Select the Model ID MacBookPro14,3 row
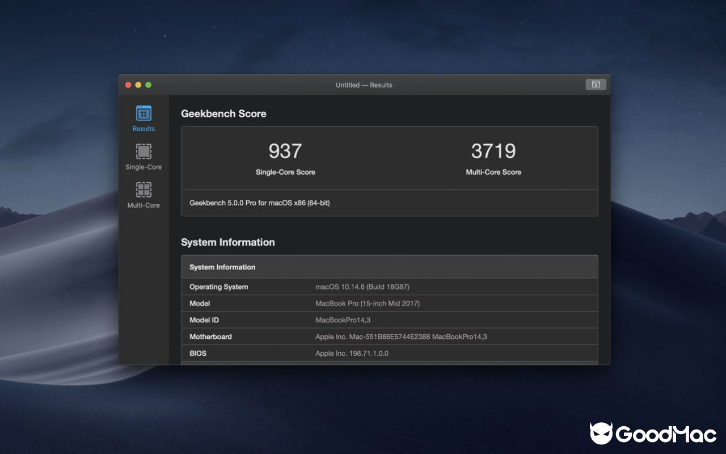Image resolution: width=726 pixels, height=454 pixels. tap(389, 320)
